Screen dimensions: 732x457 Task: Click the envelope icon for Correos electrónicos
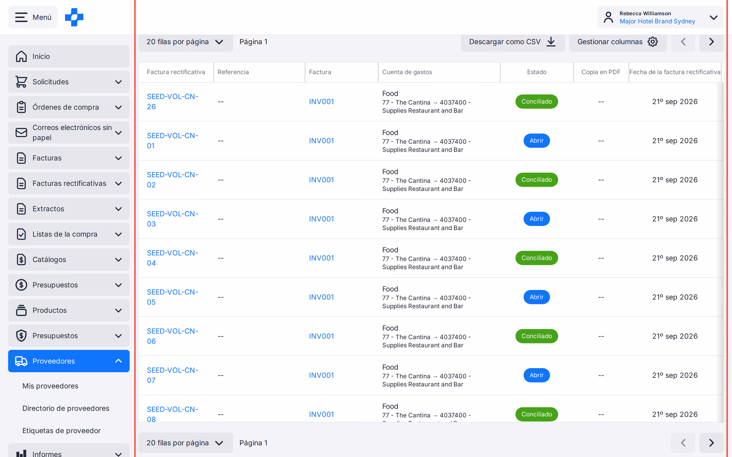(x=21, y=132)
